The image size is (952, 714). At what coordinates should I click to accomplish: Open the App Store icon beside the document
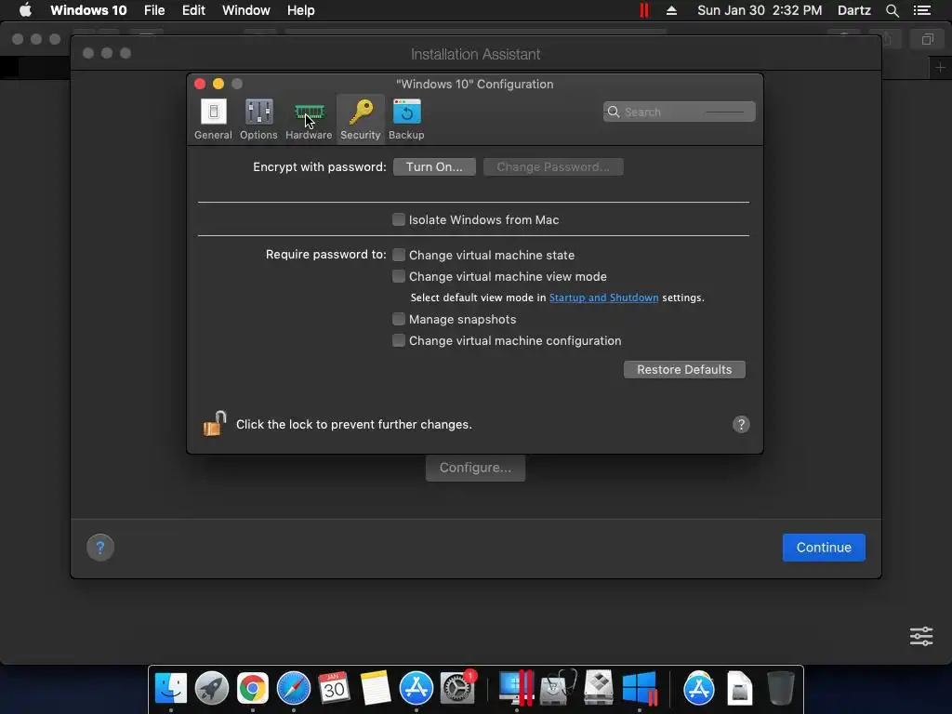[699, 688]
